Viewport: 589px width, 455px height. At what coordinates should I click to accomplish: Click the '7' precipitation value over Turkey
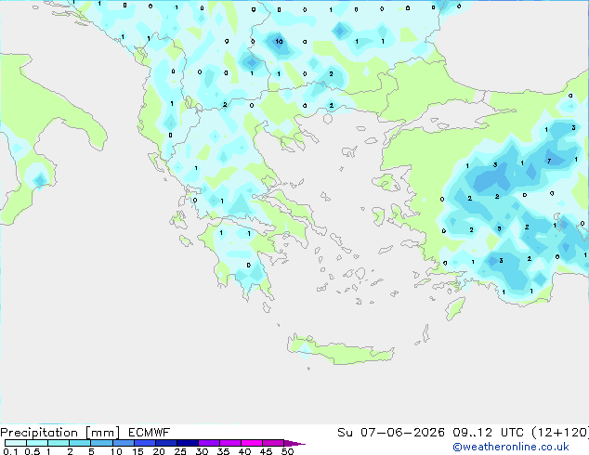pos(549,161)
